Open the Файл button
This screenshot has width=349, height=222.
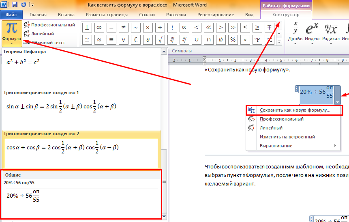coord(11,15)
